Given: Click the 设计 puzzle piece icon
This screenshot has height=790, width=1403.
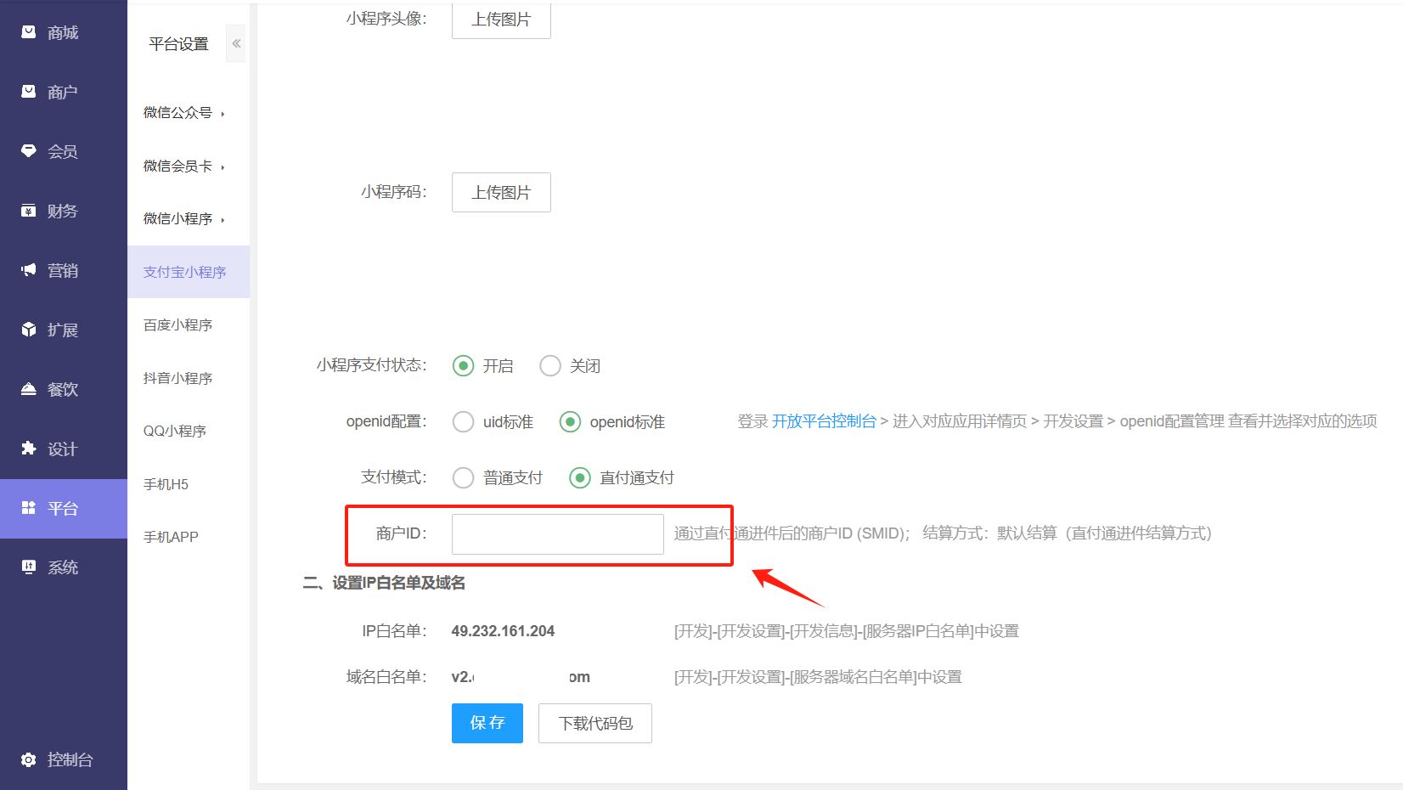Looking at the screenshot, I should click(x=29, y=449).
